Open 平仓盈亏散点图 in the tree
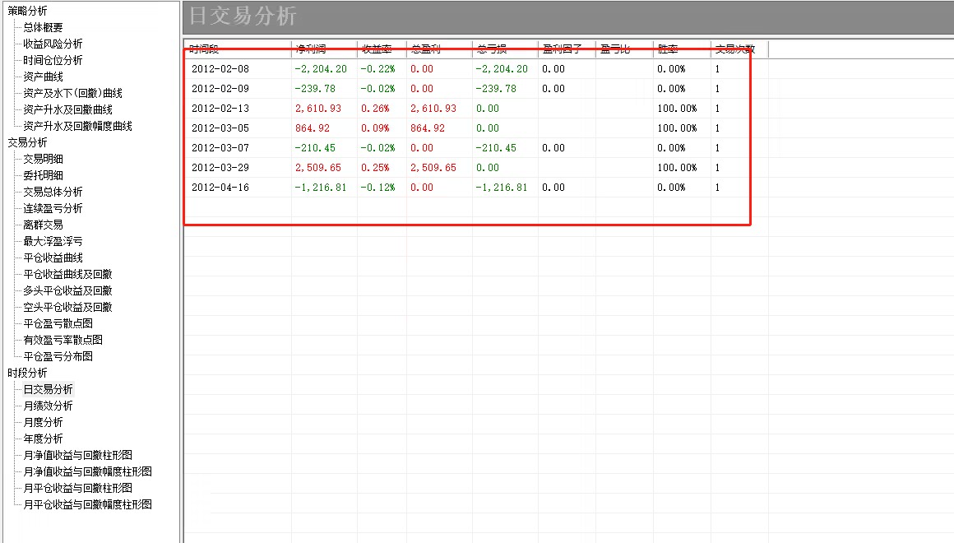Screen dimensions: 954x543 tap(58, 323)
